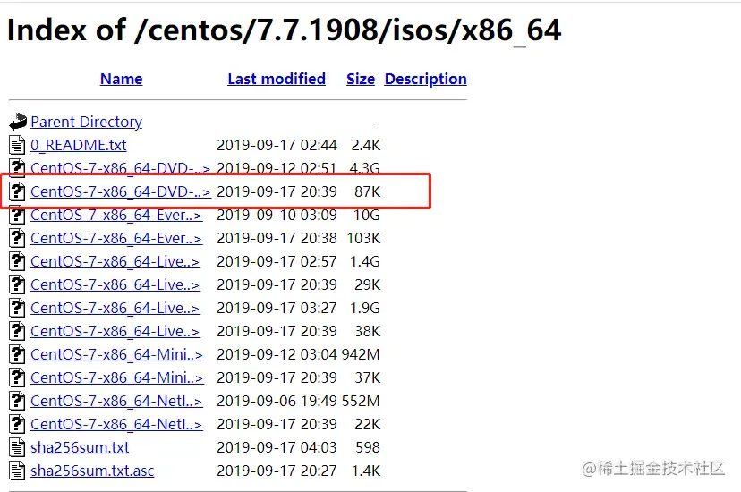The image size is (741, 492).
Task: Open the 0_README.txt file link
Action: tap(79, 145)
